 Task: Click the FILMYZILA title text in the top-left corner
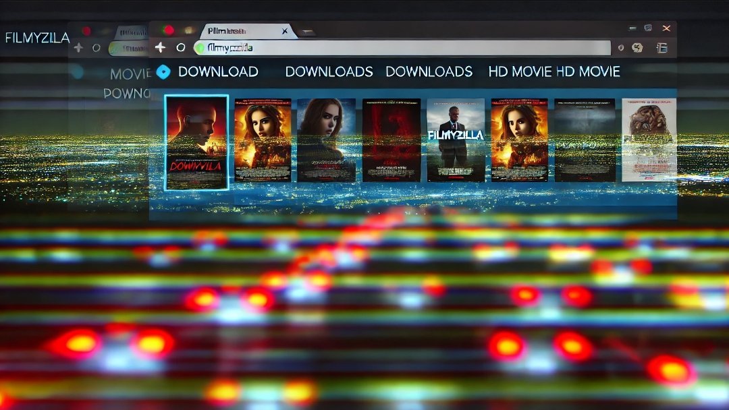pyautogui.click(x=37, y=38)
